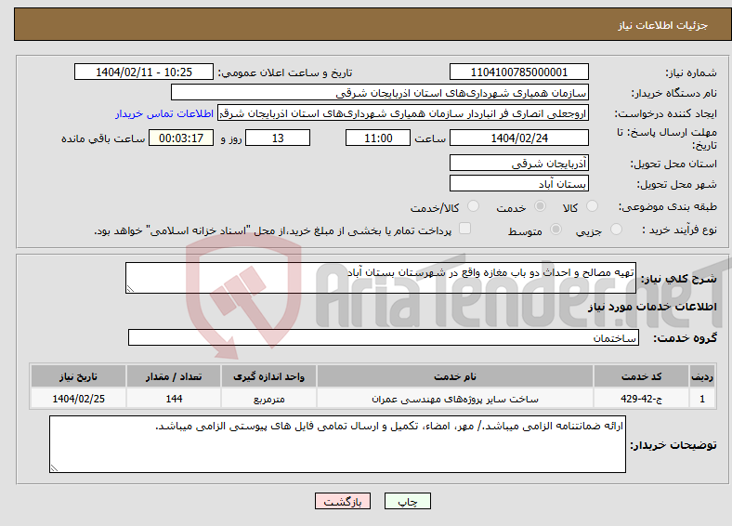Select the کالا radio button
The width and height of the screenshot is (732, 526).
(x=592, y=206)
